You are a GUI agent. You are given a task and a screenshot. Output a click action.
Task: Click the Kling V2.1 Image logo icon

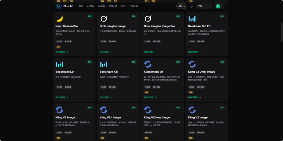coord(103,110)
